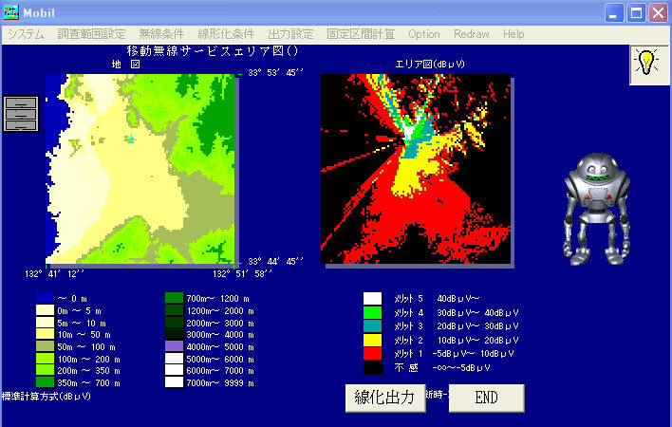This screenshot has height=427, width=672.
Task: Click the purple 4000m~5000m elevation swatch
Action: [x=175, y=347]
